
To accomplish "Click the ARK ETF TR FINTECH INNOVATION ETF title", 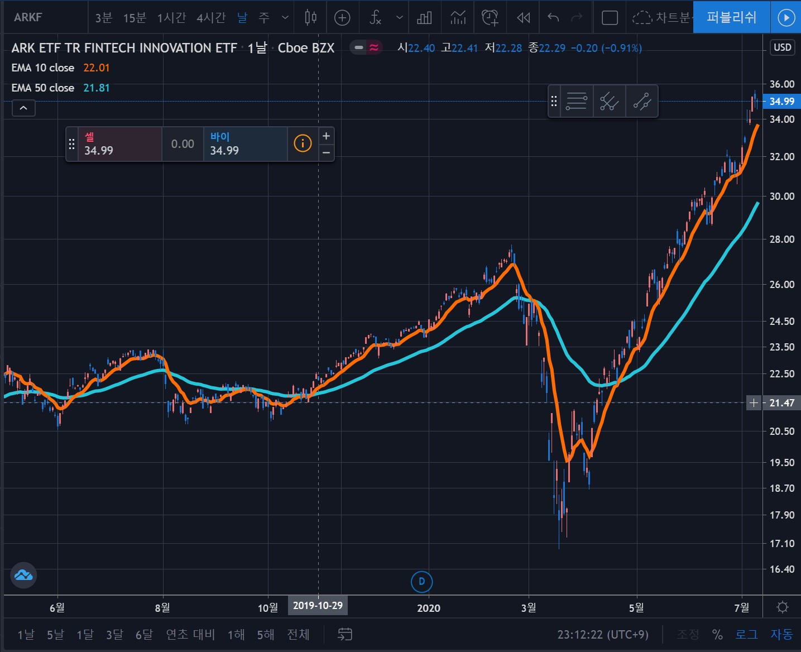I will (124, 48).
